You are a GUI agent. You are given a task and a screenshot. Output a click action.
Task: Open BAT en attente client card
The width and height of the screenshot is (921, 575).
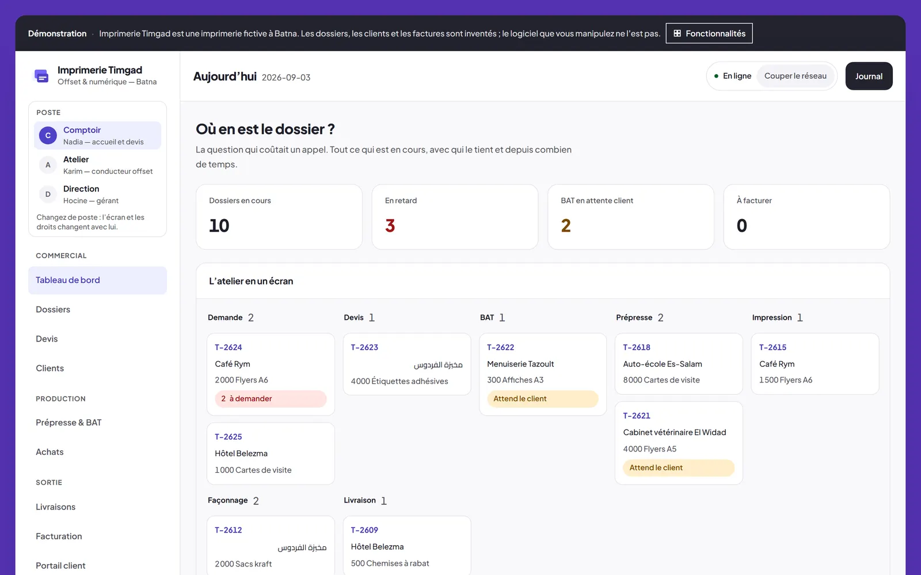pyautogui.click(x=631, y=217)
